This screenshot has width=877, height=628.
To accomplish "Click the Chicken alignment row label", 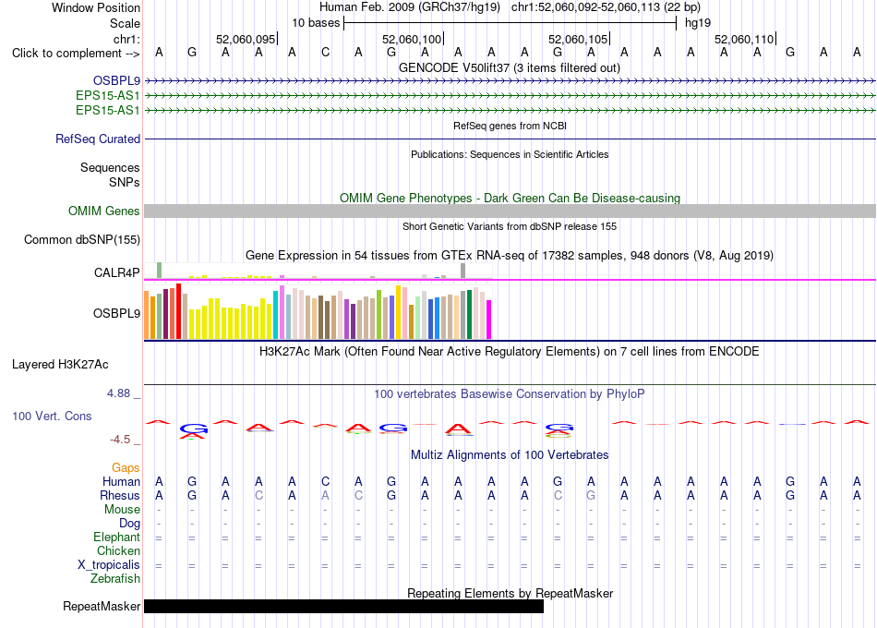I will (x=118, y=550).
